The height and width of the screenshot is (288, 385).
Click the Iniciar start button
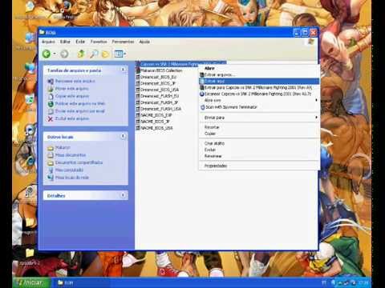tap(31, 282)
